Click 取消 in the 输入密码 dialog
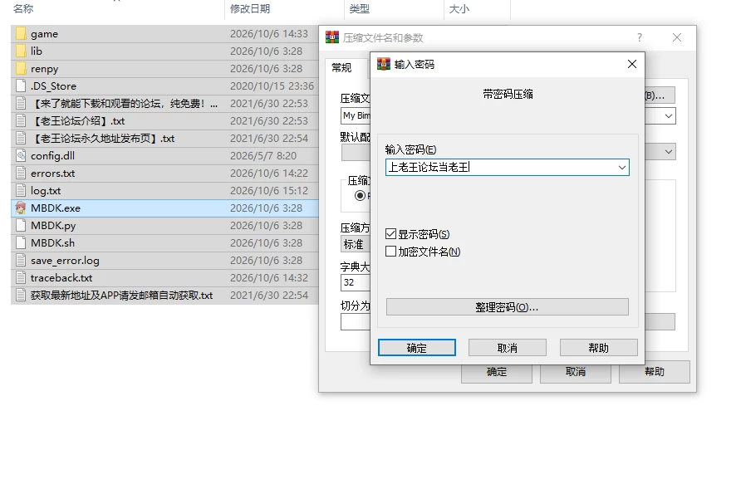This screenshot has width=741, height=489. tap(508, 348)
